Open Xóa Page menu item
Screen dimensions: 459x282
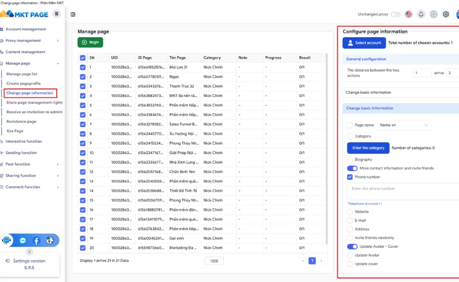(x=15, y=131)
